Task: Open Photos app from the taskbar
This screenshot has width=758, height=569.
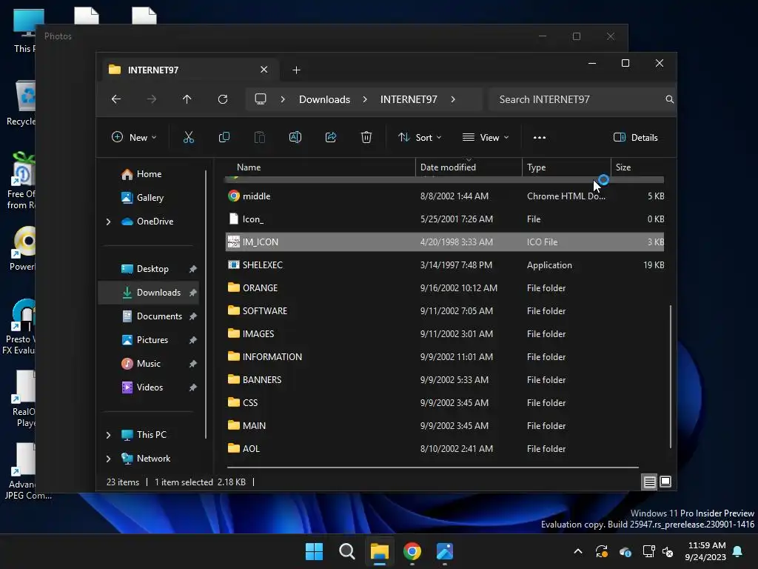Action: pos(445,551)
